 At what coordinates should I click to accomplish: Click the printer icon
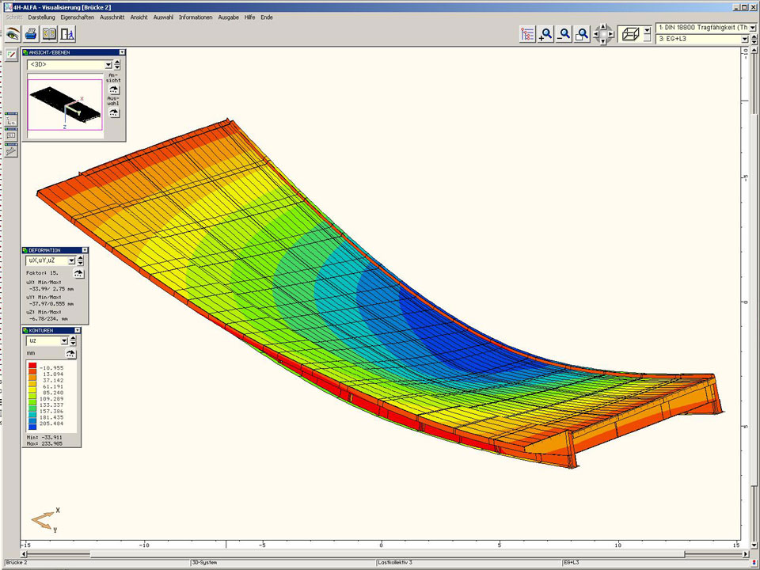(31, 34)
